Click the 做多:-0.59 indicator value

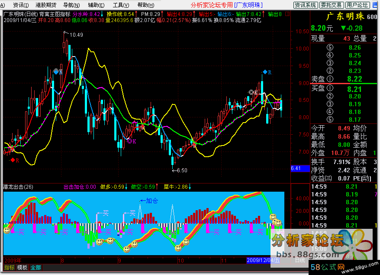tap(114, 187)
